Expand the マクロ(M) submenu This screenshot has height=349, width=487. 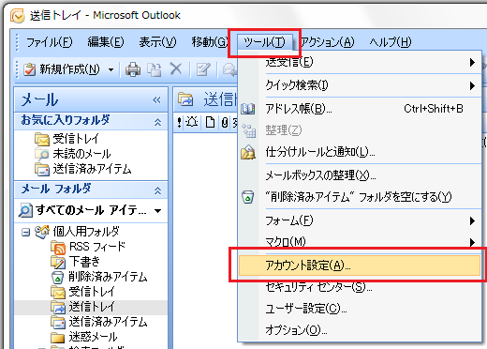tap(472, 242)
